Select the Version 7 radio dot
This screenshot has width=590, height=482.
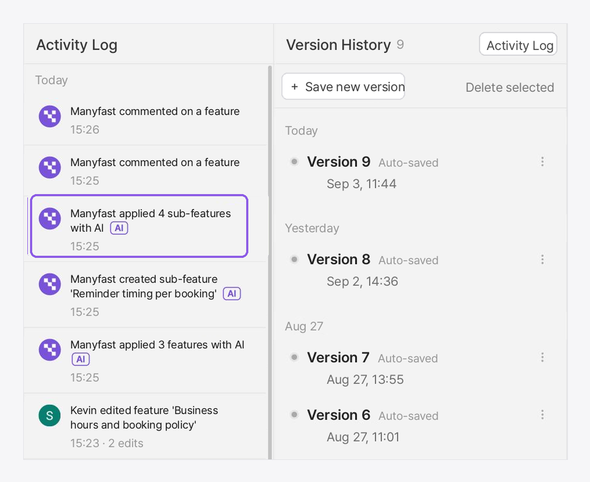[x=294, y=357]
